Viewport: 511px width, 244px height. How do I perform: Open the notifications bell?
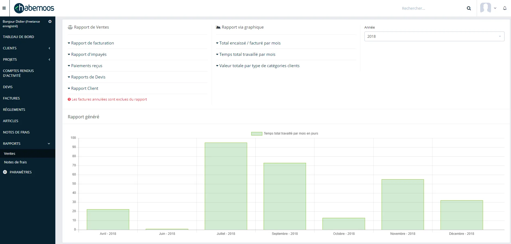point(505,8)
